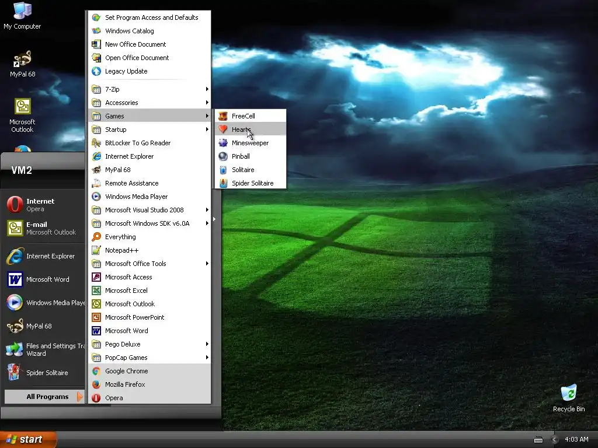Open My Computer desktop icon
This screenshot has height=448, width=598.
tap(22, 16)
